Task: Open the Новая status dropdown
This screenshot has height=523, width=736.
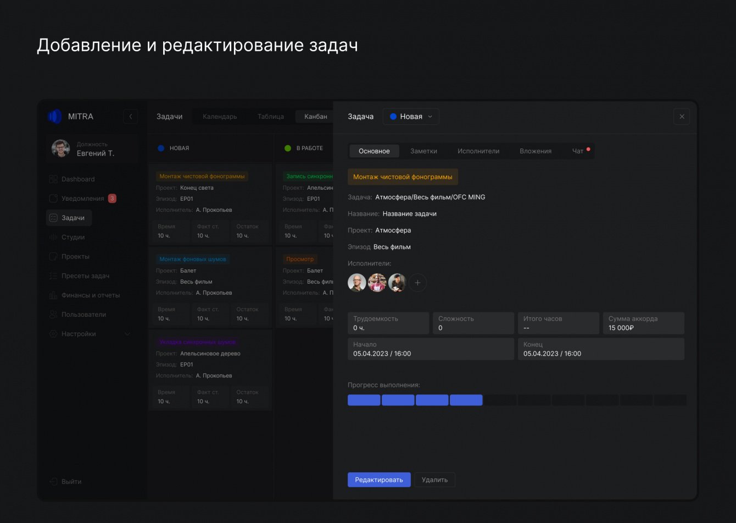Action: click(x=411, y=117)
